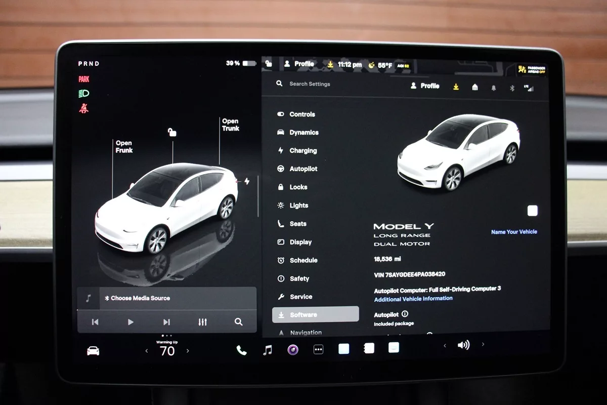Screen dimensions: 607x405
Task: Tap the car controls icon in bottom-left corner
Action: point(93,351)
